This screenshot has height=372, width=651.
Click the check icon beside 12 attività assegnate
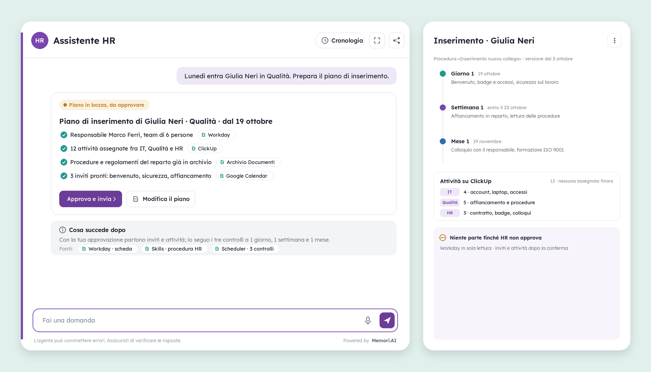pos(64,148)
